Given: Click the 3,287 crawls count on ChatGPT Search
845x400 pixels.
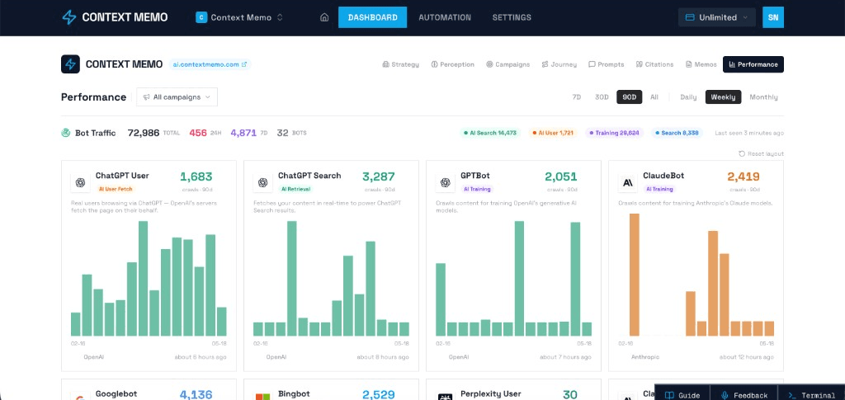Looking at the screenshot, I should pyautogui.click(x=378, y=176).
